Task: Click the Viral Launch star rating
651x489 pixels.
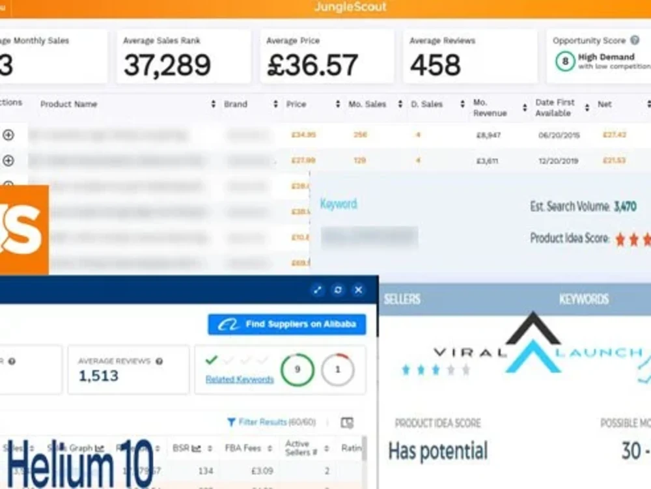Action: pos(436,369)
